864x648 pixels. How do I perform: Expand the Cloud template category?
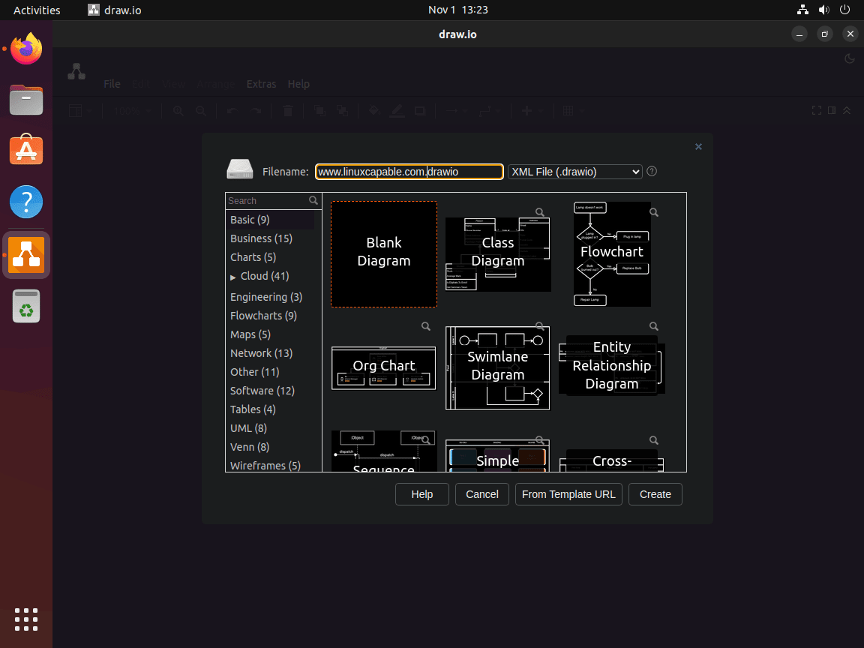point(233,276)
